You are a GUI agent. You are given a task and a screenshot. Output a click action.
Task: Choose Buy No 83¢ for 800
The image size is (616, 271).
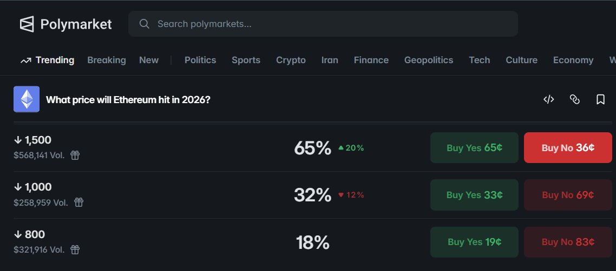point(568,242)
